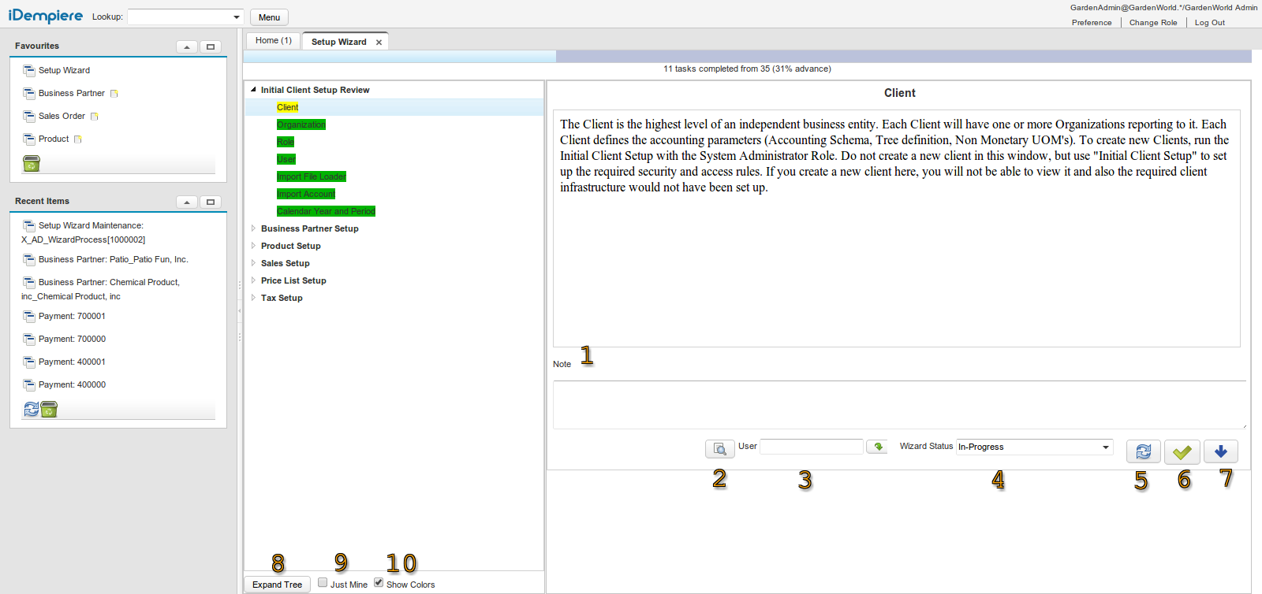
Task: Select Import Account tree item
Action: [x=306, y=194]
